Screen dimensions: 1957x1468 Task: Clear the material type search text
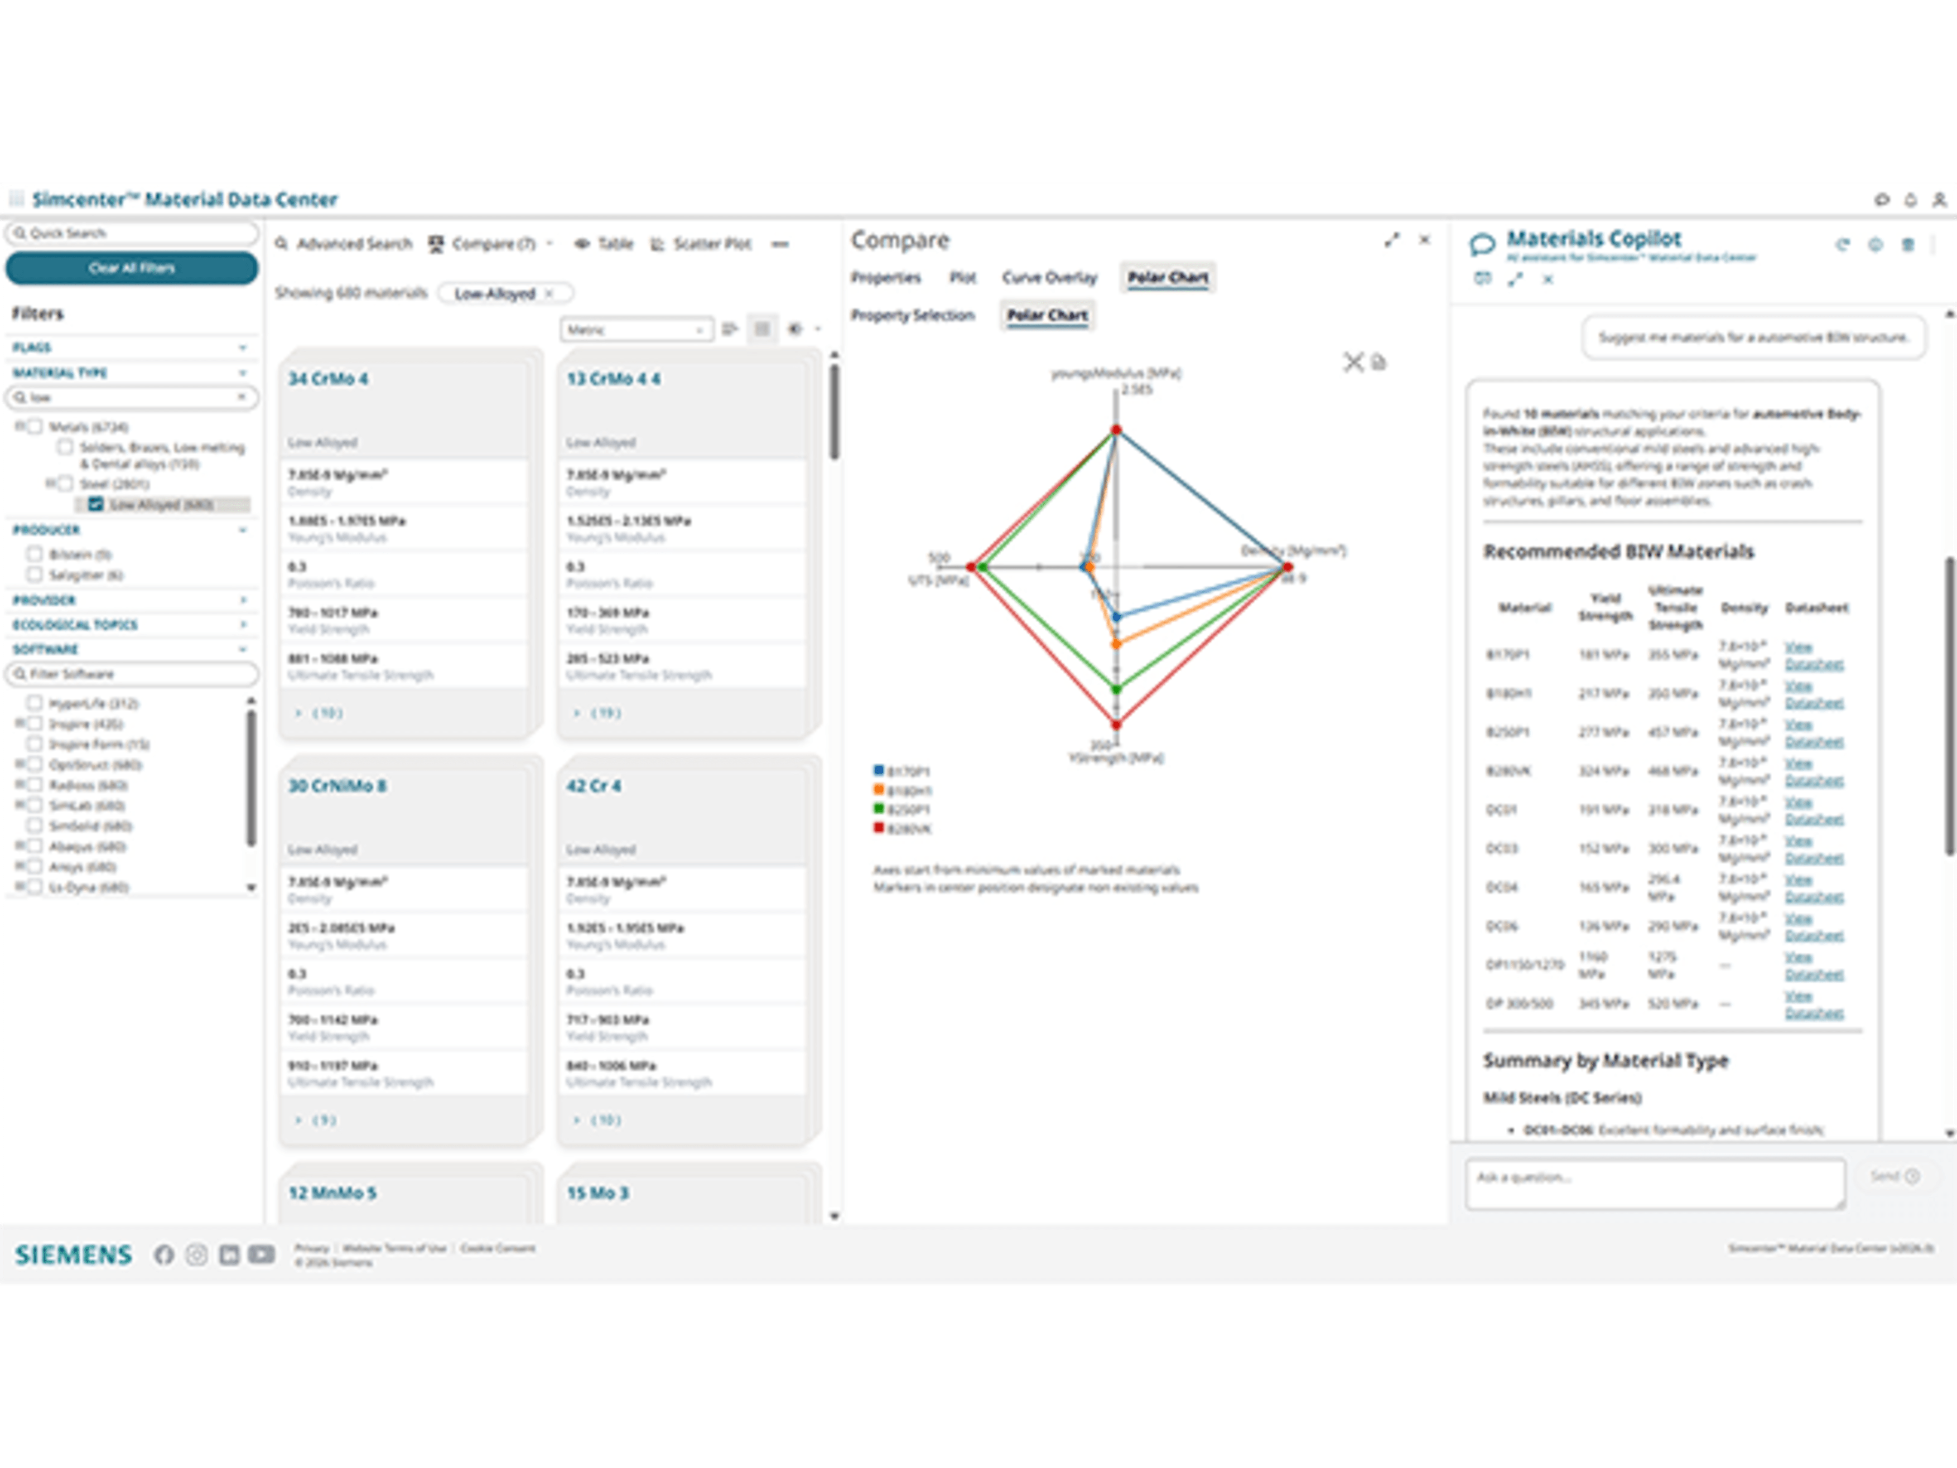[x=241, y=397]
